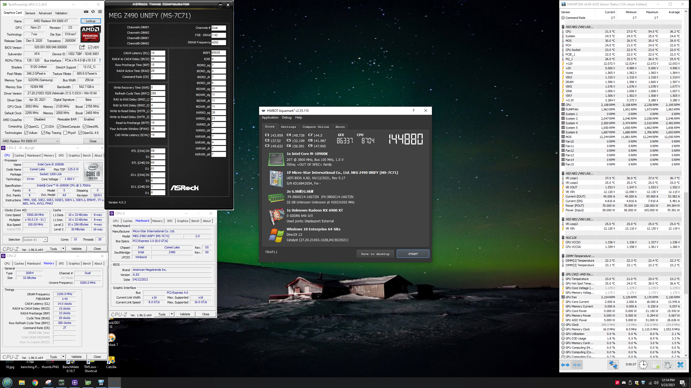Click the AMD tray icon
This screenshot has height=388, width=691.
[617, 383]
